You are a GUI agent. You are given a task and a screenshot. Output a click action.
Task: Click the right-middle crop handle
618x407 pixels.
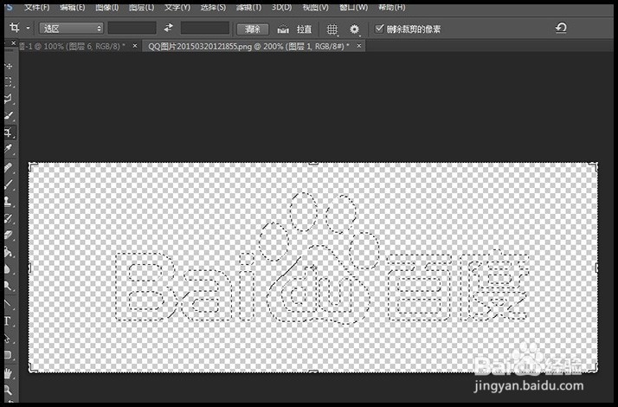pos(596,268)
